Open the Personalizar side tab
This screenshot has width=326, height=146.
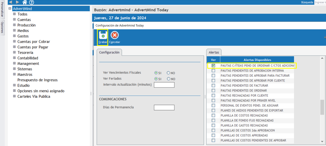pos(2,9)
